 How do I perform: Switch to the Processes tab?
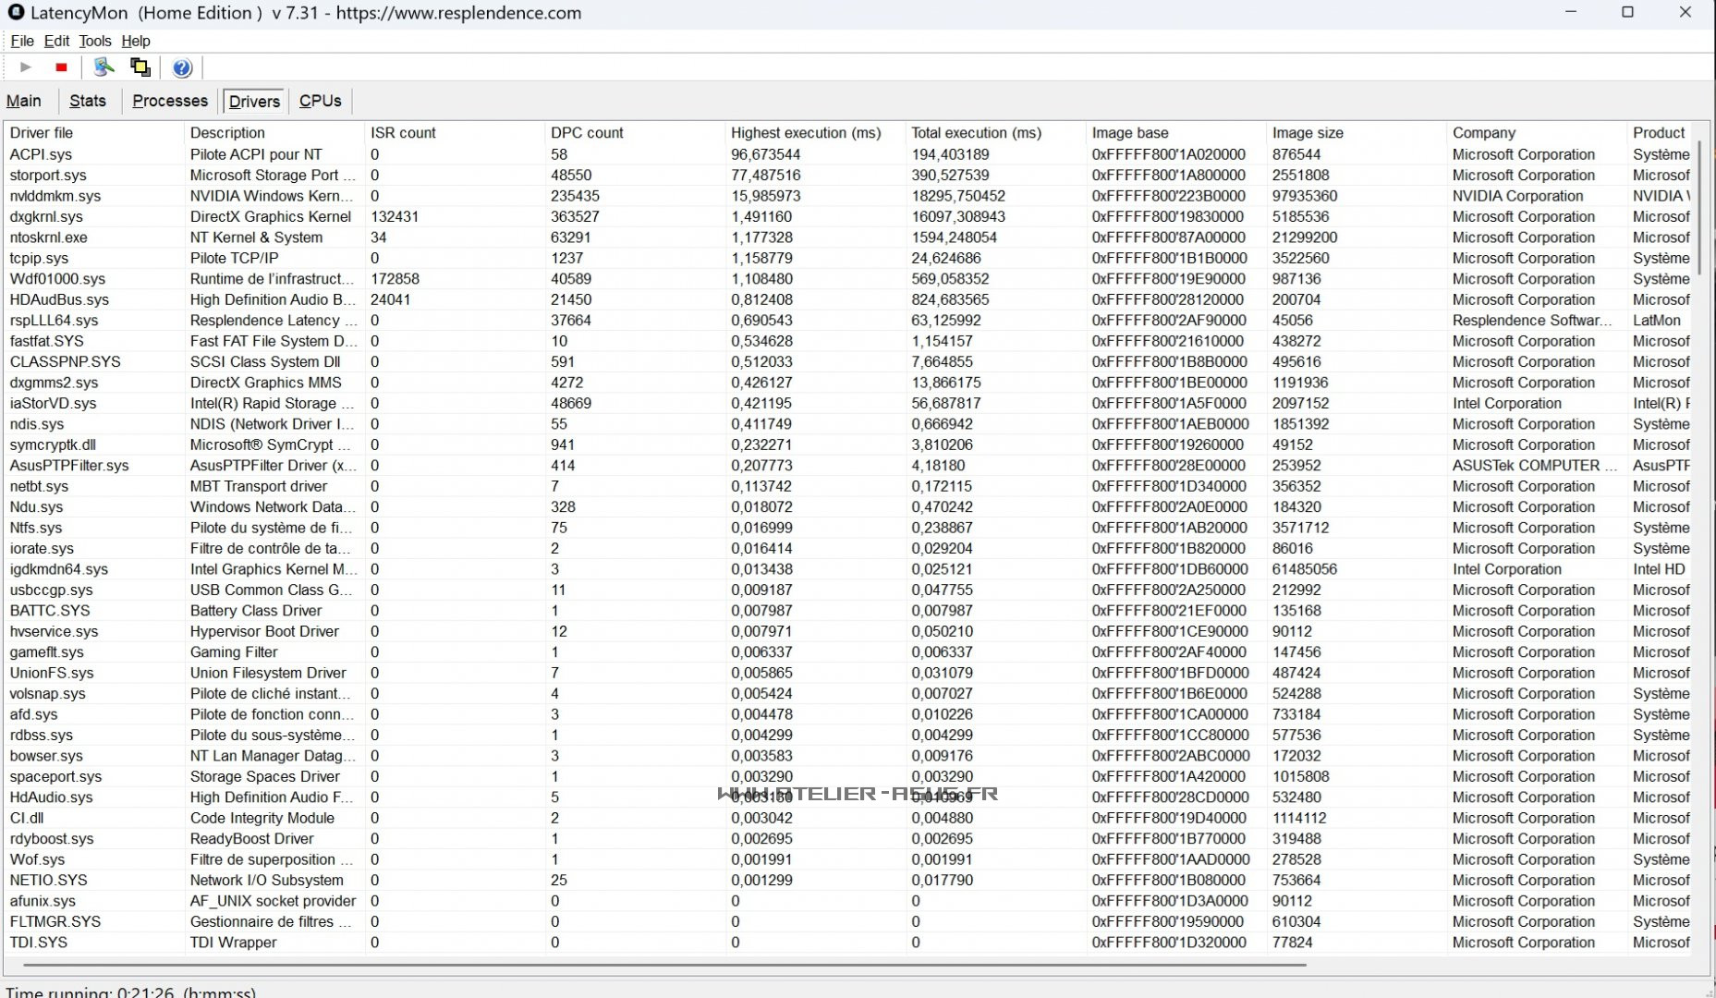[170, 101]
